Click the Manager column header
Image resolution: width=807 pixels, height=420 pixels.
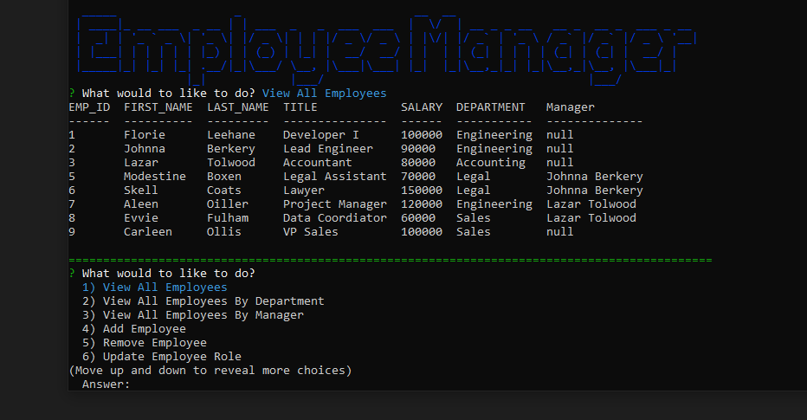click(571, 107)
